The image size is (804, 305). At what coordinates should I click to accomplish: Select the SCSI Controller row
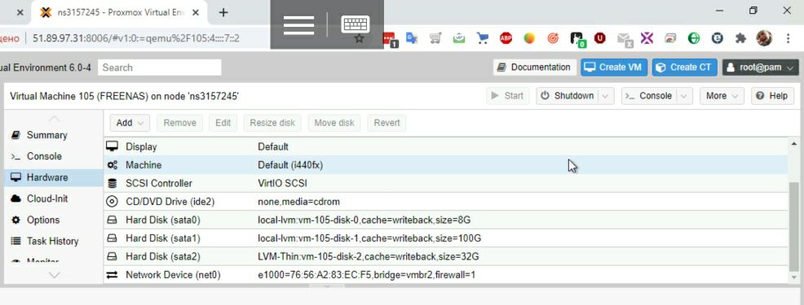pyautogui.click(x=445, y=183)
